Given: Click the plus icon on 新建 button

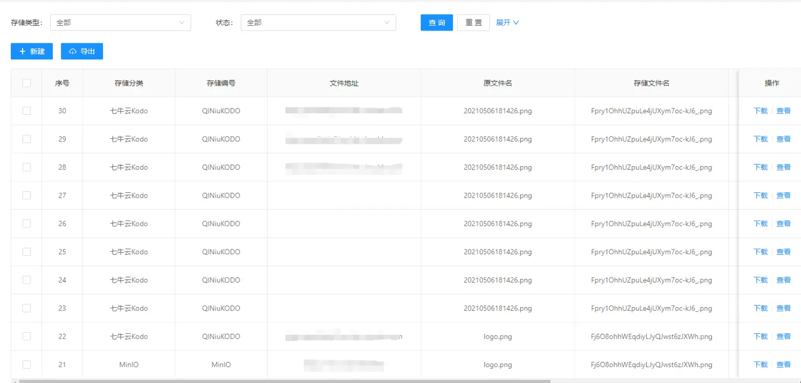Looking at the screenshot, I should pos(22,51).
